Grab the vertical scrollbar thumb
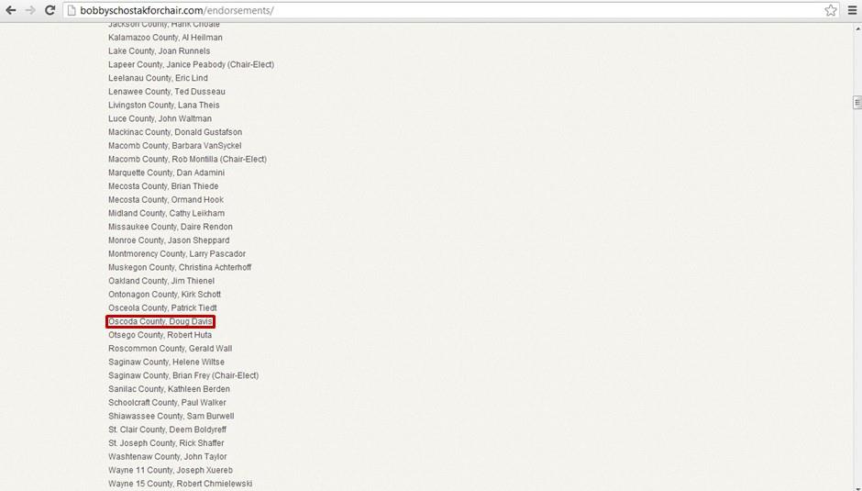 pos(856,102)
